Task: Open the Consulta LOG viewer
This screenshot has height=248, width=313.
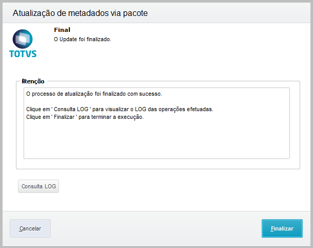Action: coord(38,186)
